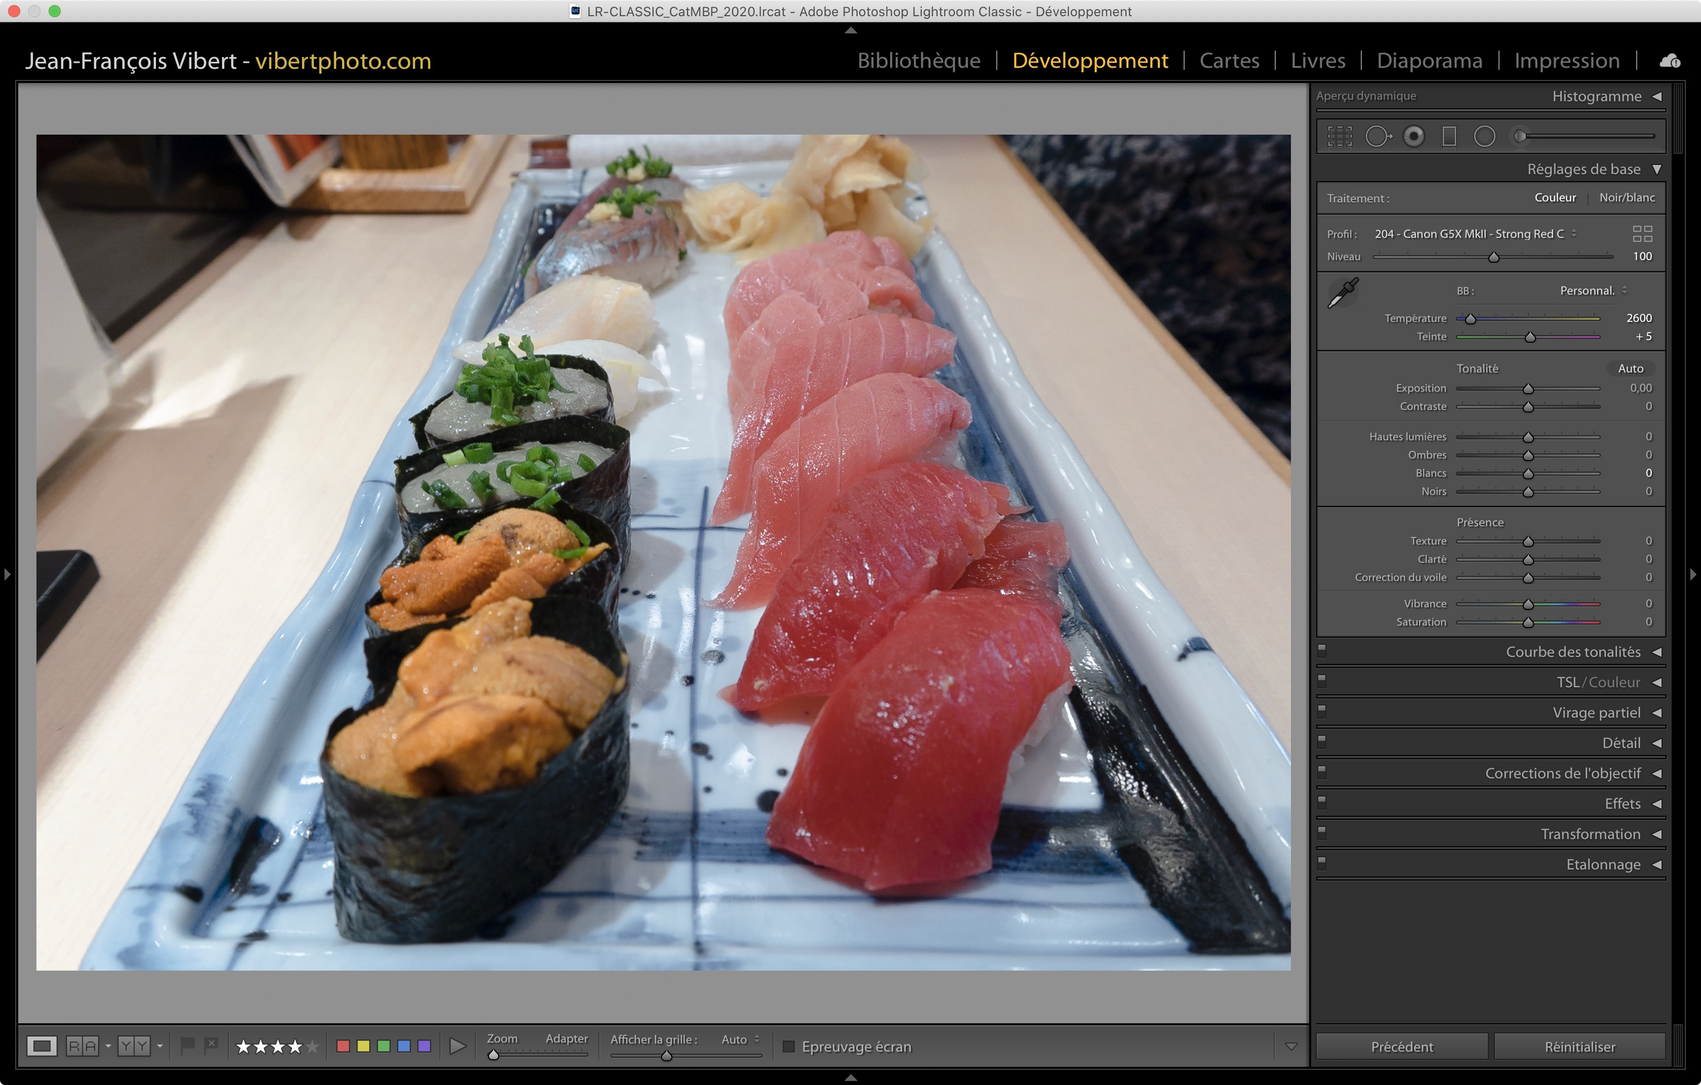Select the Spot Removal tool

pos(1377,136)
